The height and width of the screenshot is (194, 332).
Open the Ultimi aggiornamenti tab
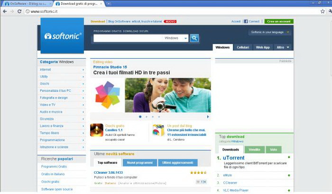coord(178,162)
